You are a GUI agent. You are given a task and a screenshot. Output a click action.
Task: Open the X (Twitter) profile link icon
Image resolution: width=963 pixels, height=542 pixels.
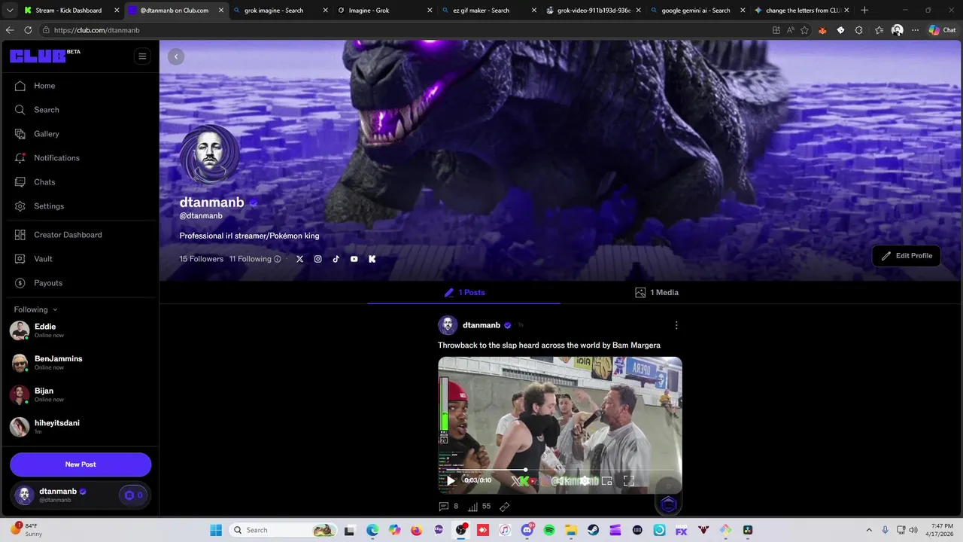pos(299,259)
